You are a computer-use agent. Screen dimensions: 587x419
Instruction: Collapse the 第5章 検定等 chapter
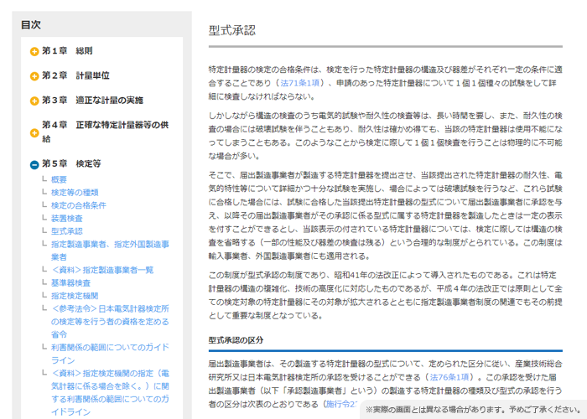34,164
